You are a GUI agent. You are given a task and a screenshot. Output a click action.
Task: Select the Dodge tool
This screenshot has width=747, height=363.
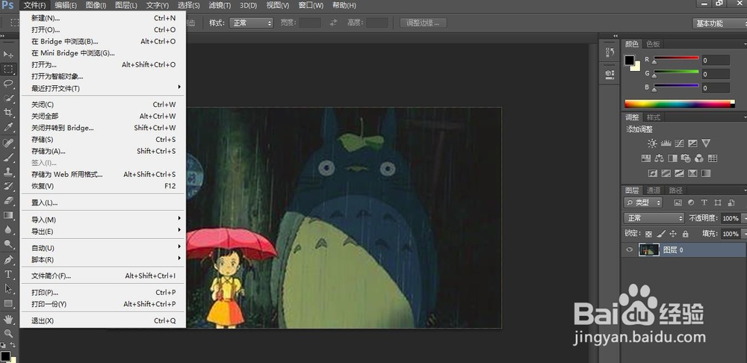[8, 244]
